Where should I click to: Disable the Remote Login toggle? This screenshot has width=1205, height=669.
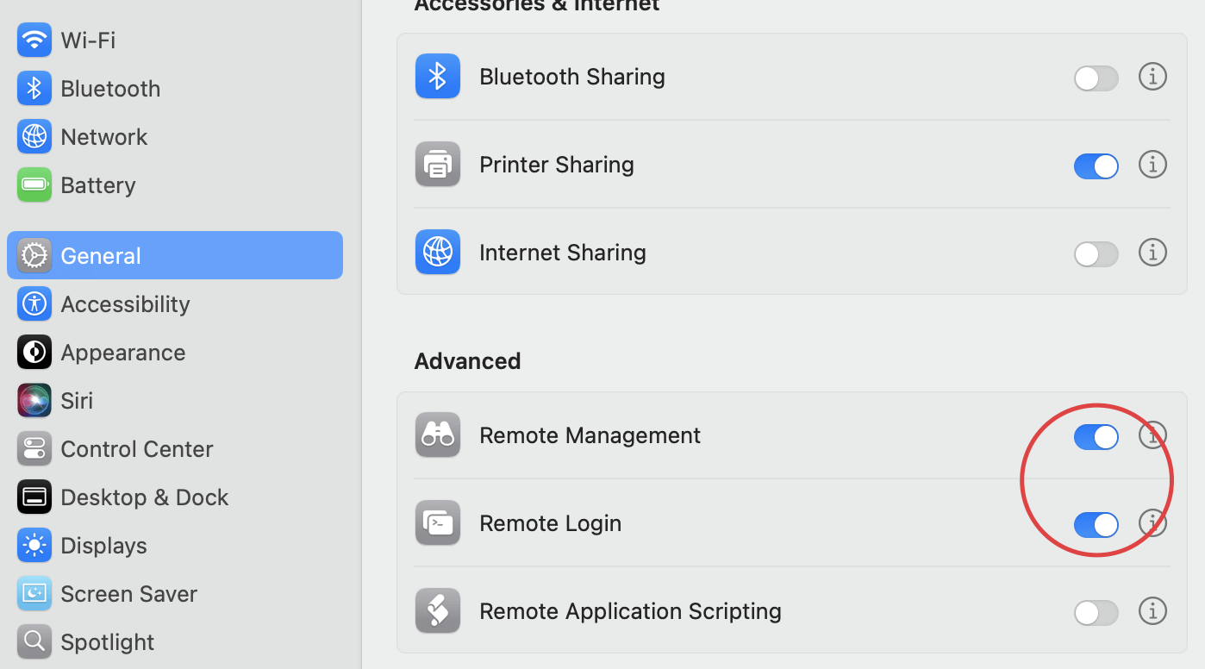(x=1096, y=524)
